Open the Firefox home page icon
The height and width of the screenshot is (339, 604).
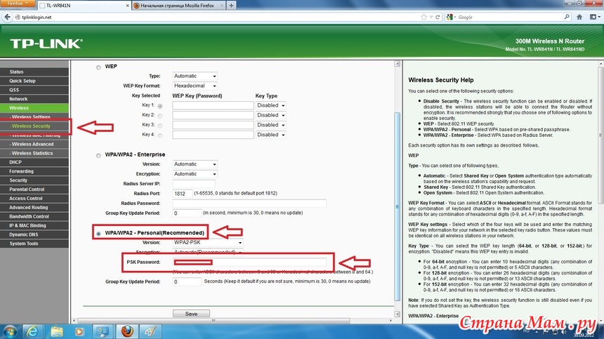579,17
